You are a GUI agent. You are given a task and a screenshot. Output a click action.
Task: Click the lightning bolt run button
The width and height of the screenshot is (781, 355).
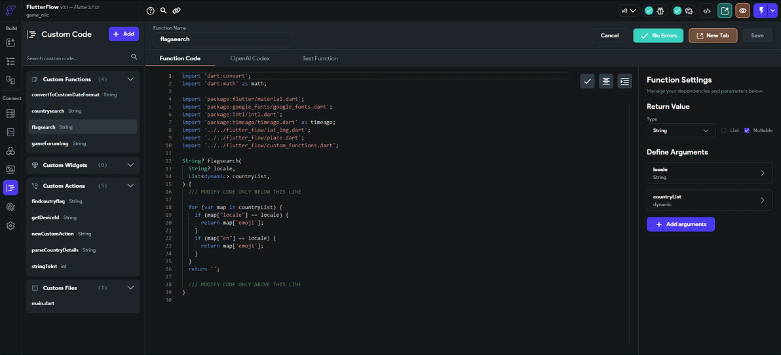click(761, 10)
